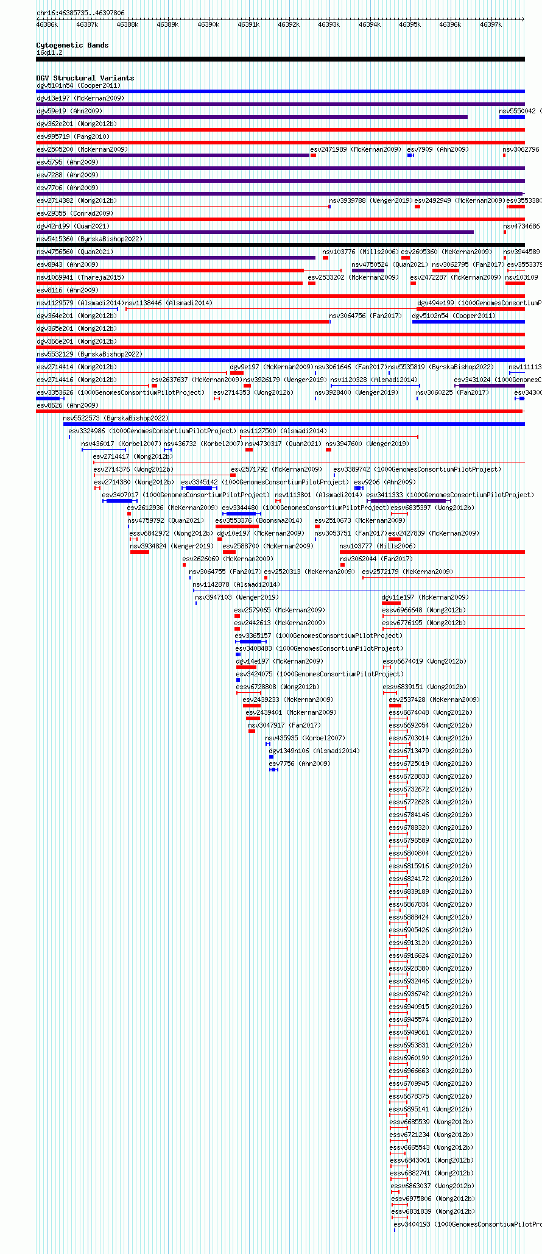Image resolution: width=542 pixels, height=1254 pixels.
Task: Open variant nsv5415360 (ByrskaBishop2022)
Action: (x=90, y=239)
